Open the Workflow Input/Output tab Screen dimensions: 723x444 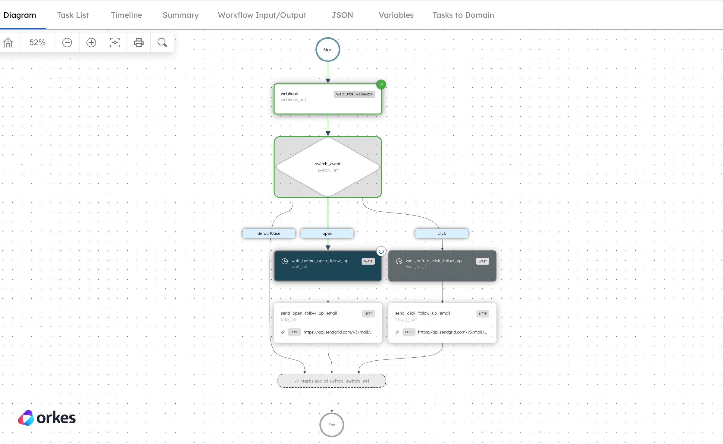[x=262, y=15]
